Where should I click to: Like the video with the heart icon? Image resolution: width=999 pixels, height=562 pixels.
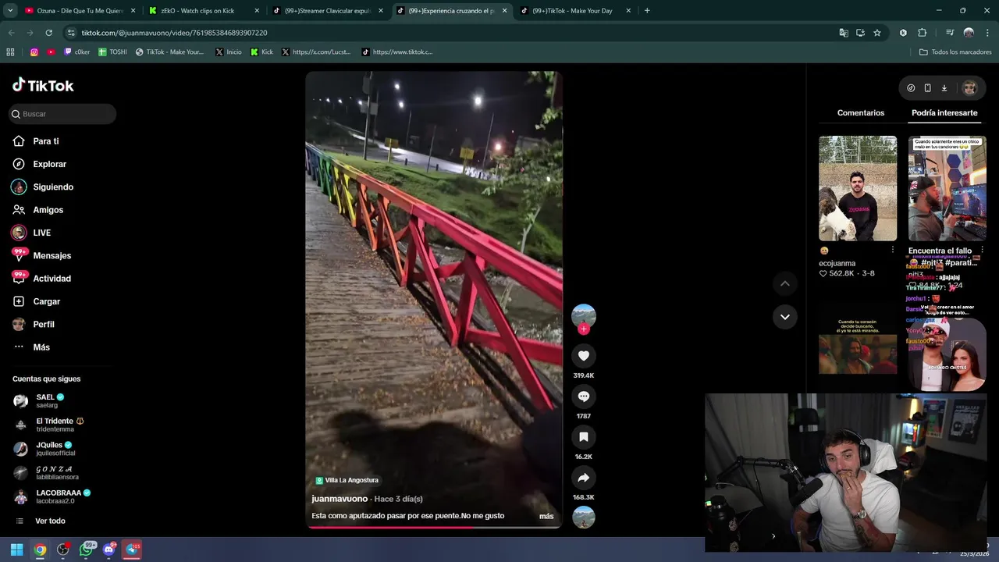(x=583, y=356)
